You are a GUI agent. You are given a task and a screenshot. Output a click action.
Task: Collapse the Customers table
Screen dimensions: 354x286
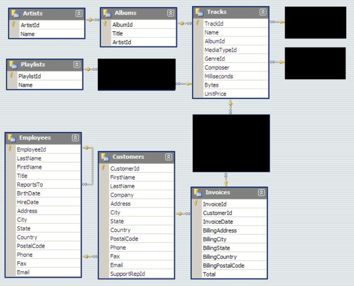click(169, 157)
